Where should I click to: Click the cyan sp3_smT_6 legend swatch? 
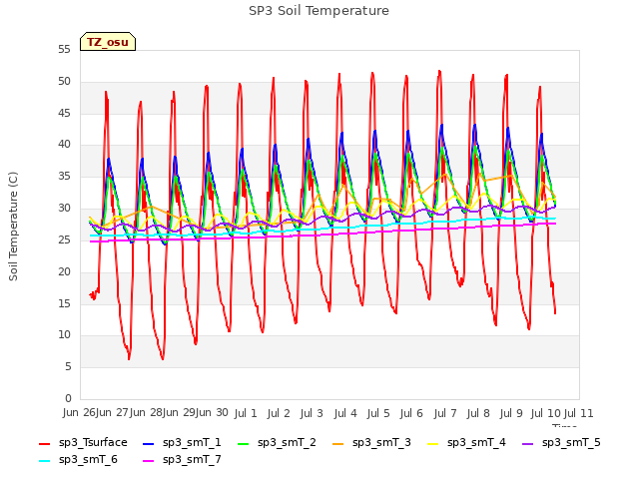pyautogui.click(x=44, y=461)
